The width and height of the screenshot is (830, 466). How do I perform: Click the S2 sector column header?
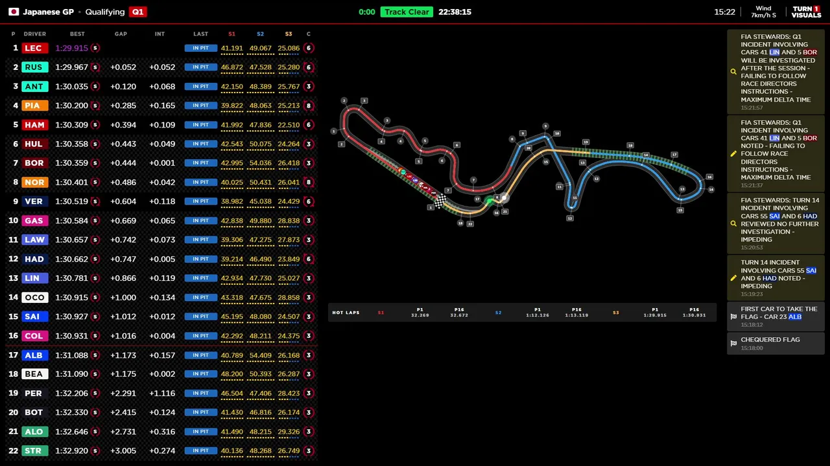(x=260, y=34)
